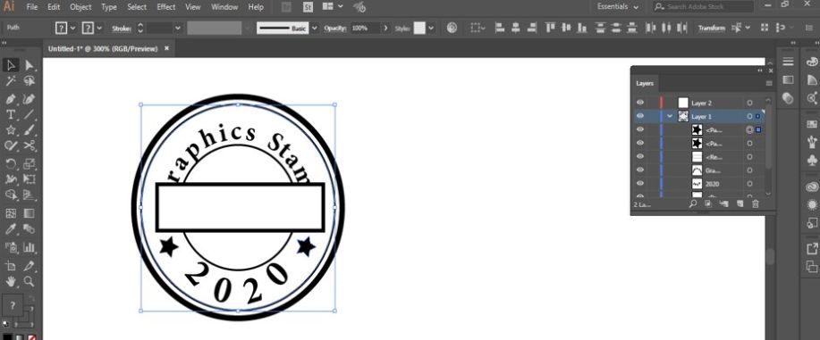This screenshot has height=340, width=820.
Task: Delete selection with Layers panel trash icon
Action: pos(755,204)
